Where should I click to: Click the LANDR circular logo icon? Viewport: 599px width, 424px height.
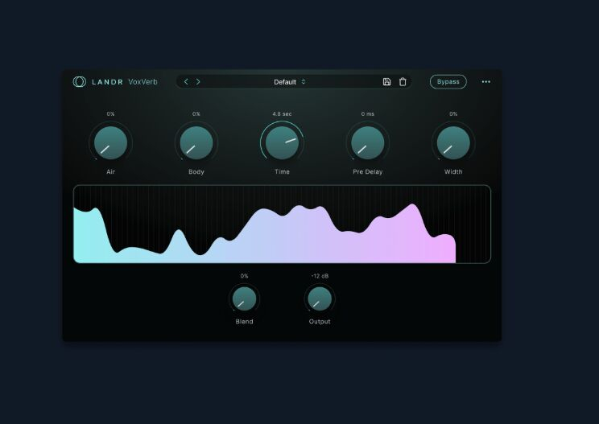(x=79, y=81)
